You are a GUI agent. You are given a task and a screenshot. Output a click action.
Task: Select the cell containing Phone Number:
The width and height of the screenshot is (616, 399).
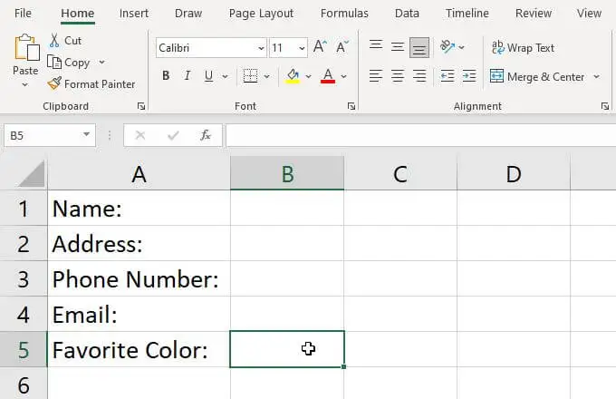point(139,278)
